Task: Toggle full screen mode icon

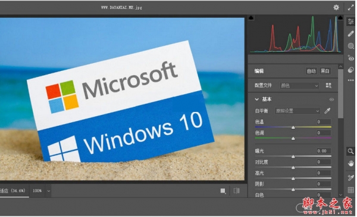Action: click(350, 8)
